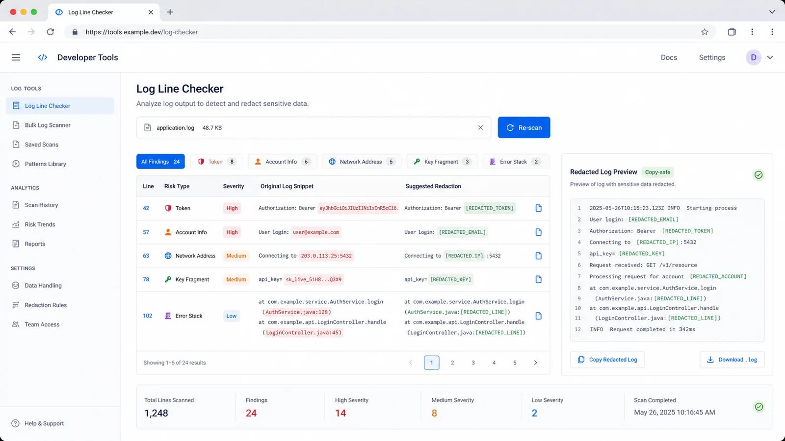The height and width of the screenshot is (441, 785).
Task: Filter findings by Token chip
Action: (x=216, y=162)
